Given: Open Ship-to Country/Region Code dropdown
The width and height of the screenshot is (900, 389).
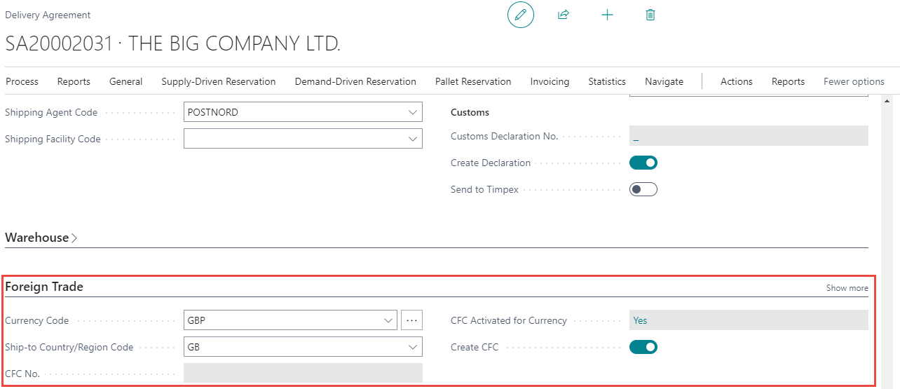Looking at the screenshot, I should click(x=412, y=347).
